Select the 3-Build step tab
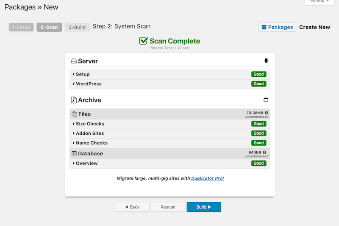 [77, 27]
